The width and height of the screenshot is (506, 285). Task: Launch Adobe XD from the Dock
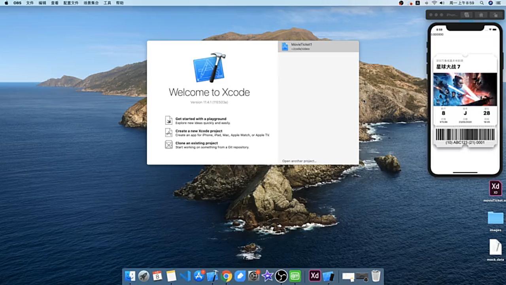(x=315, y=275)
